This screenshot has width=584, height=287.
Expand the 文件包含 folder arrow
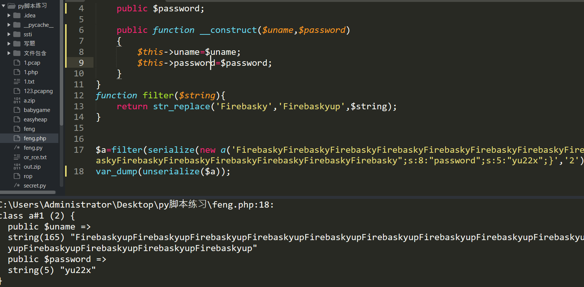click(x=9, y=53)
